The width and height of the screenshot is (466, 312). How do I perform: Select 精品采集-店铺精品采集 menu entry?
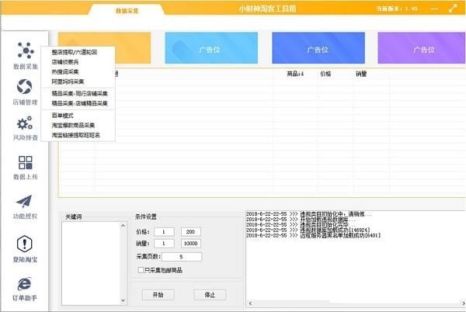[80, 103]
